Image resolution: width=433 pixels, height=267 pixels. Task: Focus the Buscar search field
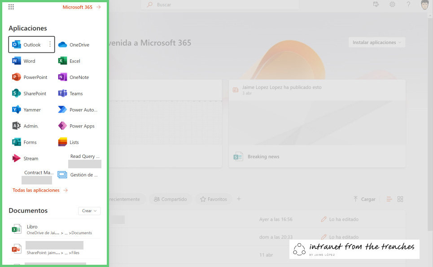point(220,4)
